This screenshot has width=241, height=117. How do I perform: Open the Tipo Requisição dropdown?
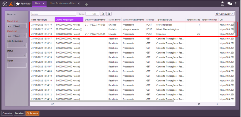(17, 45)
